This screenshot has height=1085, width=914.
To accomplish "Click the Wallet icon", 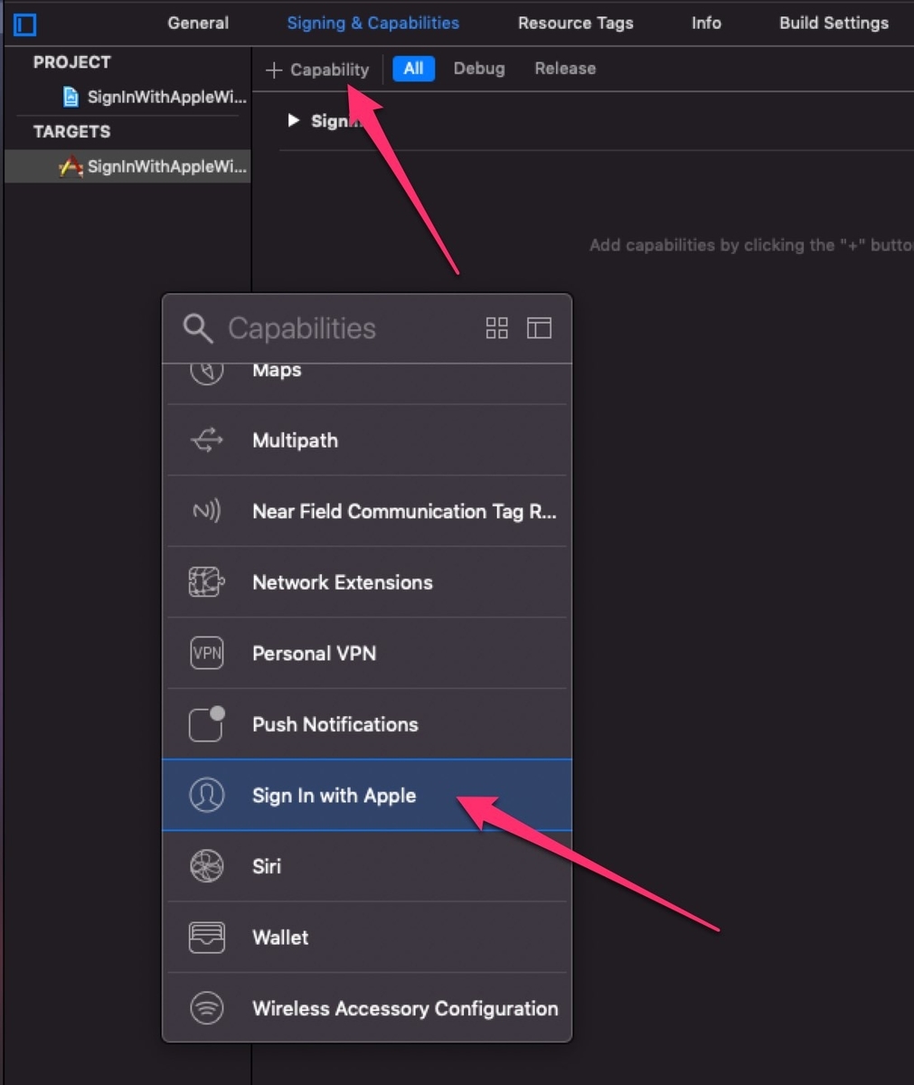I will tap(206, 937).
